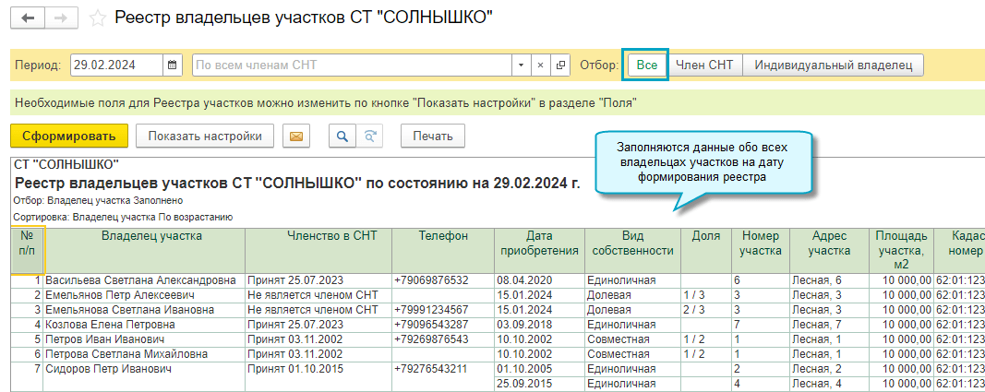The height and width of the screenshot is (392, 985).
Task: Click the yellow "Сформировать" button
Action: click(69, 137)
